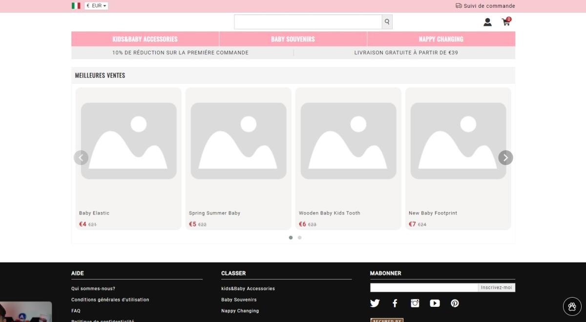Open the NAPPY CHANGING category
This screenshot has width=586, height=322.
coord(440,39)
